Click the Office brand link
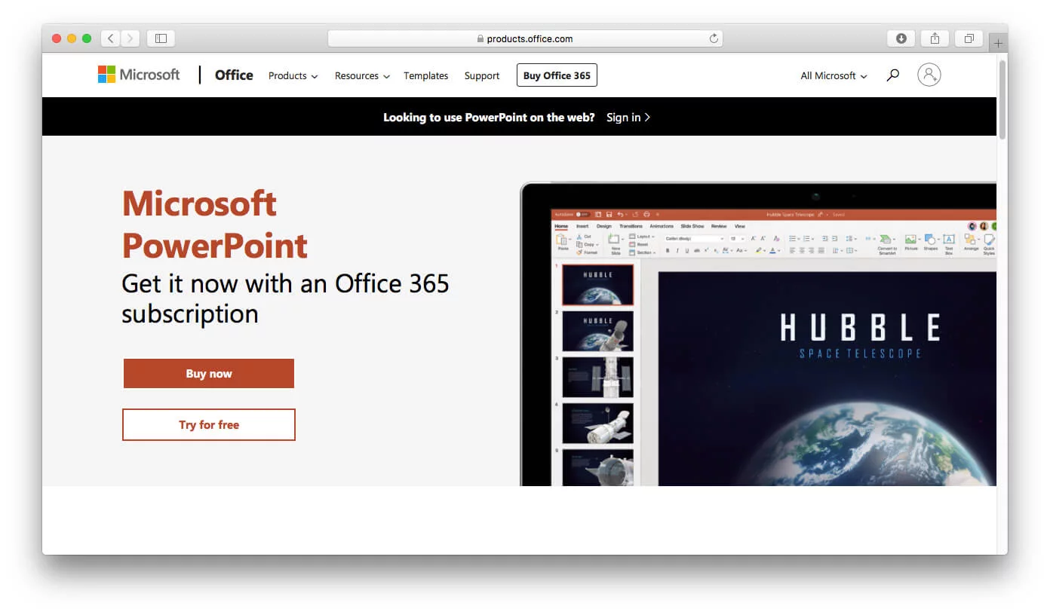The image size is (1050, 615). (234, 75)
